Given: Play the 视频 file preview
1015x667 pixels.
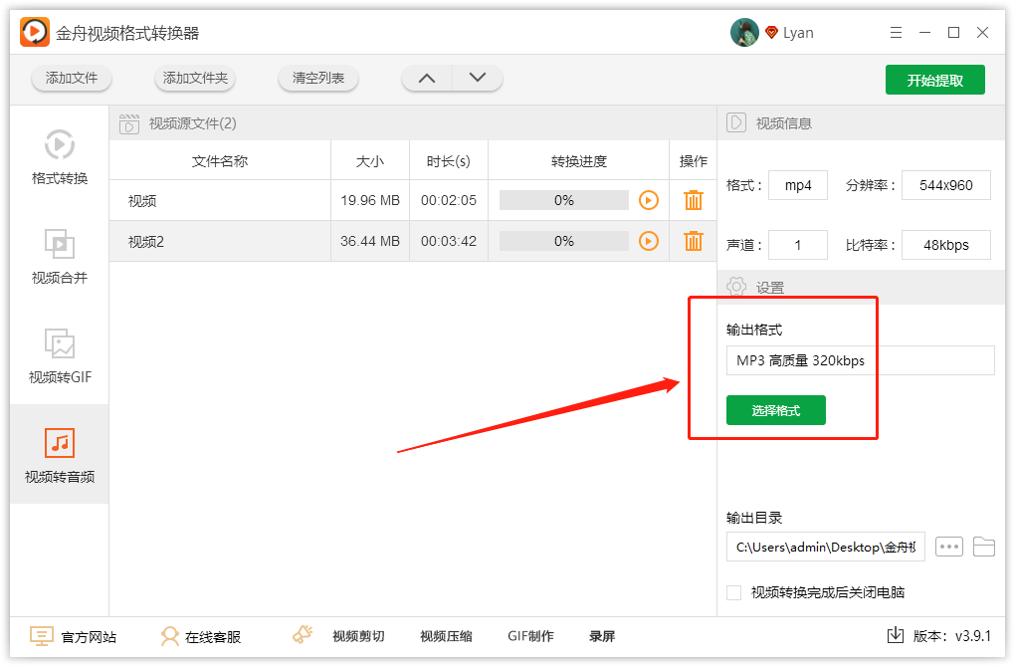Looking at the screenshot, I should [x=649, y=200].
